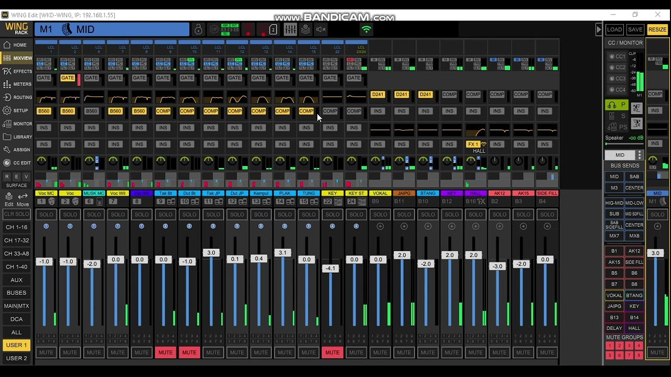Click the green Wi-Fi connection icon
The height and width of the screenshot is (377, 671).
coord(366,30)
